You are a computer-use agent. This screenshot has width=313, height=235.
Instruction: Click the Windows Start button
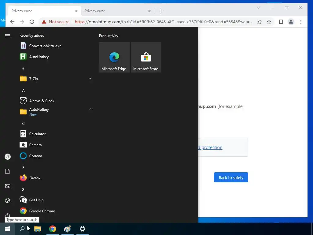click(x=7, y=229)
